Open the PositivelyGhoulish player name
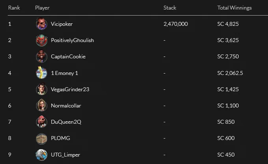 coord(73,40)
